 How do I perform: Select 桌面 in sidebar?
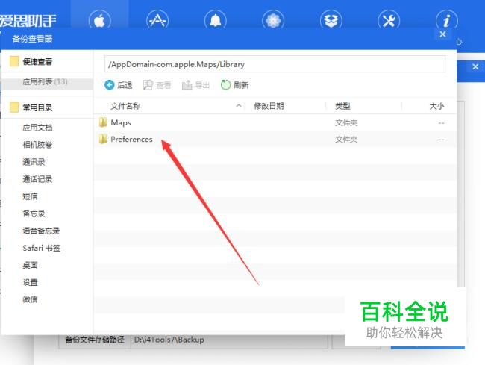tap(30, 265)
